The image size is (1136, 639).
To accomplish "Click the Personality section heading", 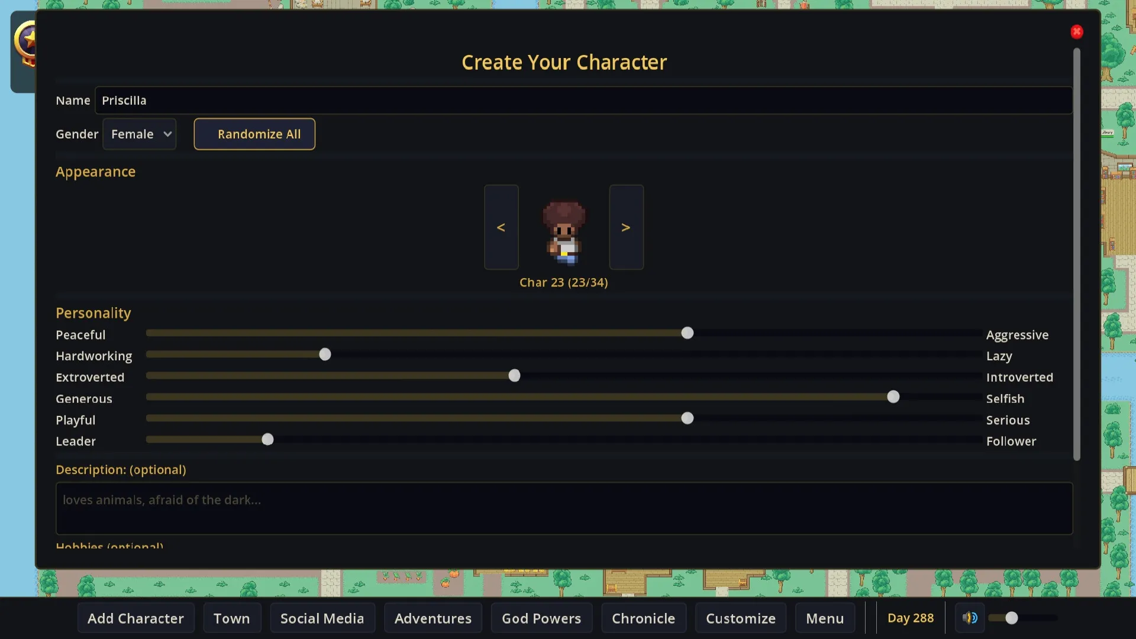I will 93,313.
